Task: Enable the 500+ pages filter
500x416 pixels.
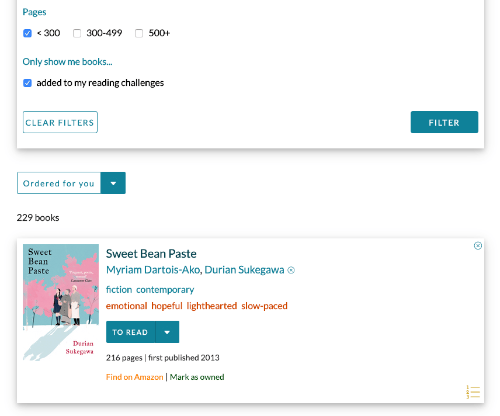Action: click(x=139, y=33)
